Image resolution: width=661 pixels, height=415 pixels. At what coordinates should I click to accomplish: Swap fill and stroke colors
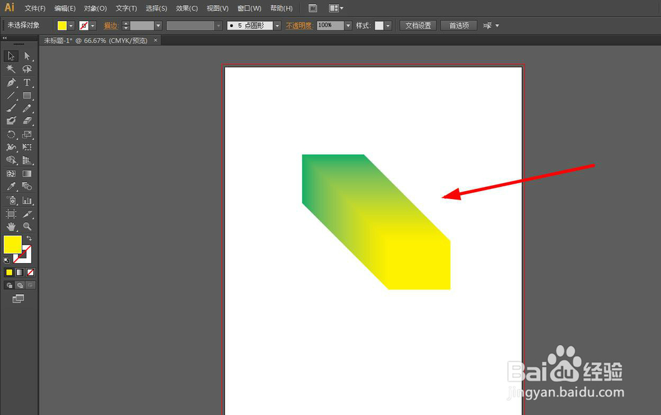pos(29,239)
